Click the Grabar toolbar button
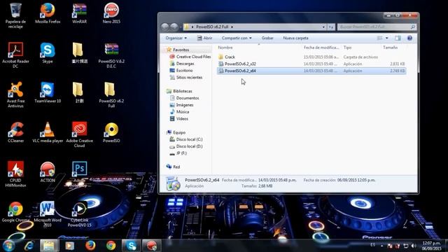 [267, 38]
